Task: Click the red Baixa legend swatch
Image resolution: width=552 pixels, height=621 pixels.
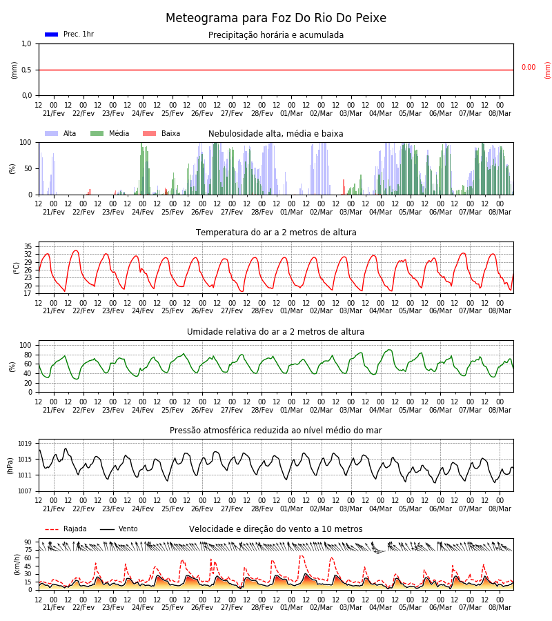Action: pos(149,133)
